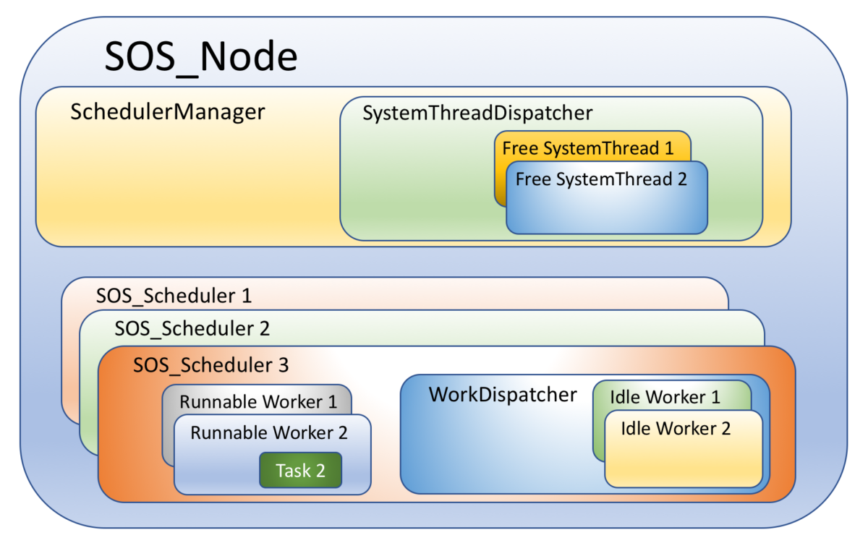Click the Free SystemThread 2 label
The width and height of the screenshot is (868, 543).
pos(601,179)
